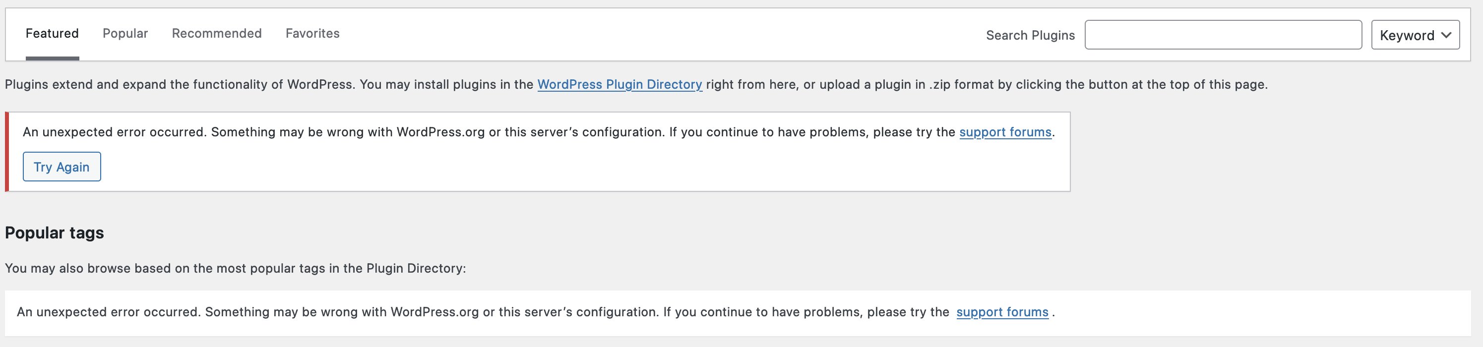Click the 'browse based on popular tags' sentence
Viewport: 1483px width, 347px height.
[236, 268]
